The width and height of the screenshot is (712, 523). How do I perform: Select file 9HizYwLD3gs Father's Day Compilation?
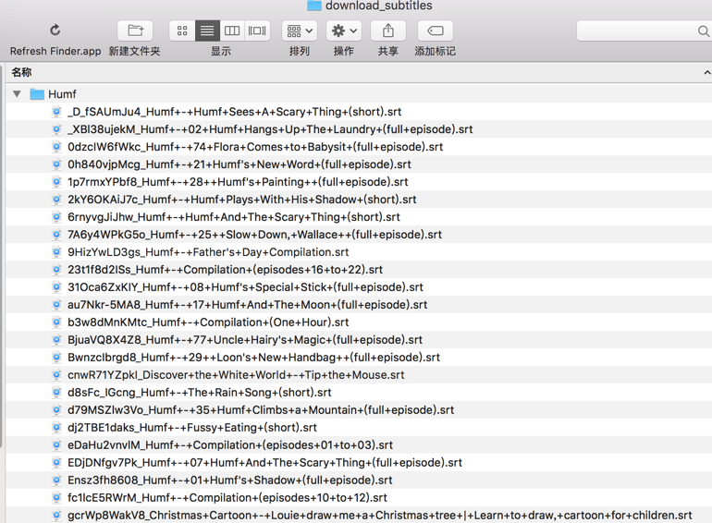208,252
